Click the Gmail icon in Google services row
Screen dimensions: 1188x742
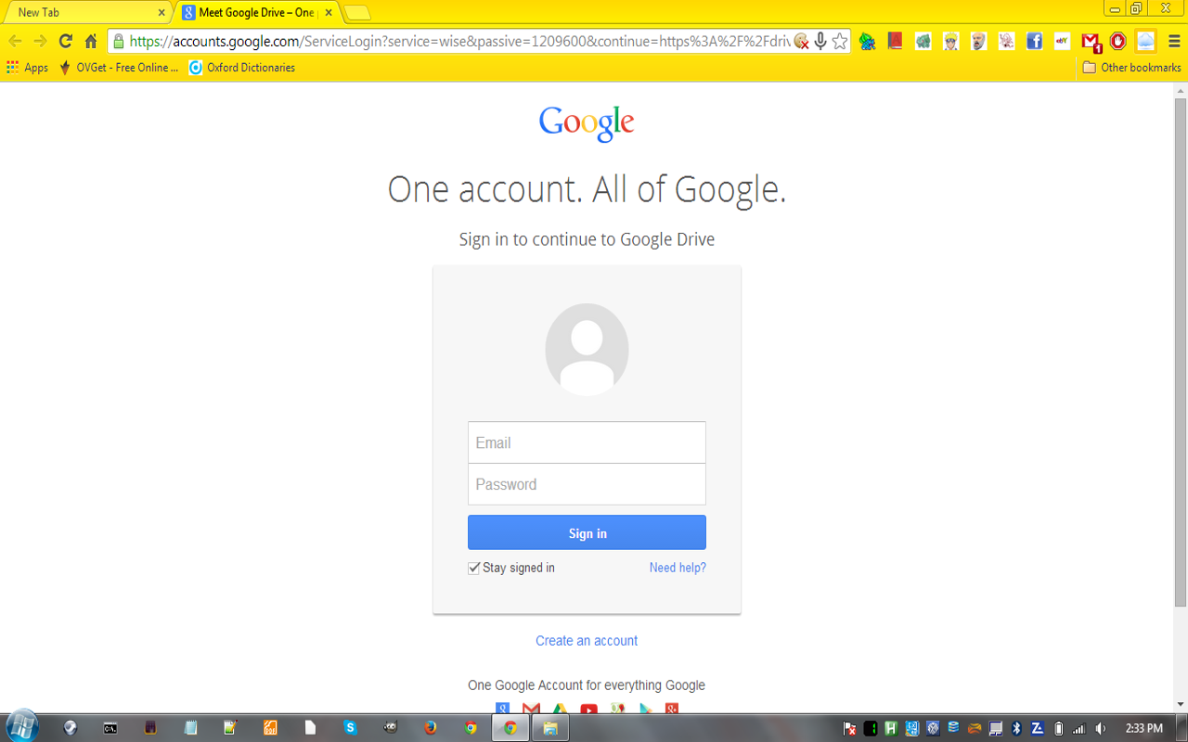tap(531, 710)
